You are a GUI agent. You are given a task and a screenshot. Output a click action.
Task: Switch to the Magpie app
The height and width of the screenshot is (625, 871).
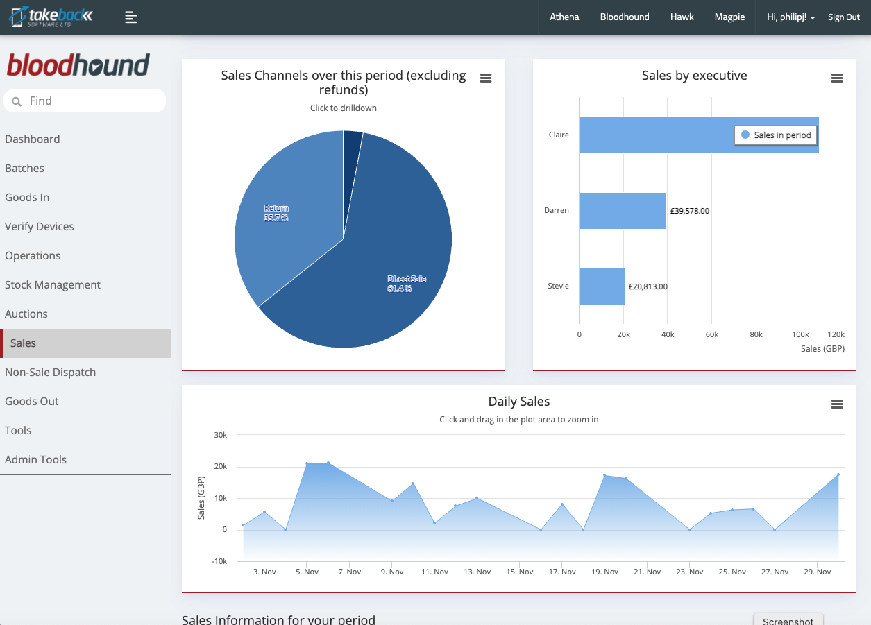coord(730,17)
